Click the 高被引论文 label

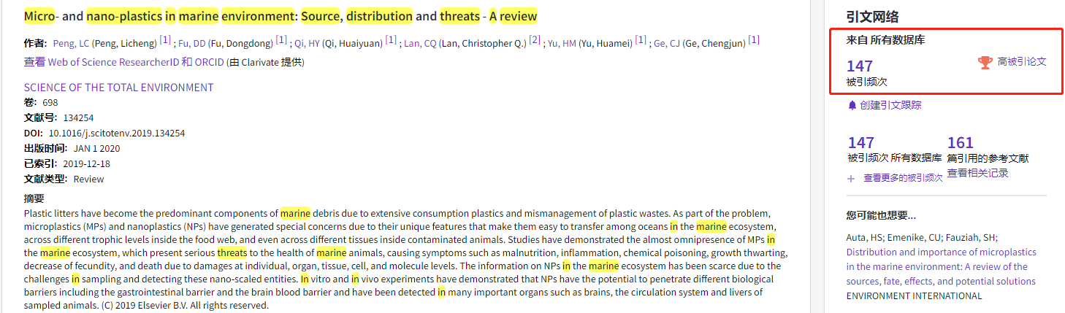pos(1022,62)
